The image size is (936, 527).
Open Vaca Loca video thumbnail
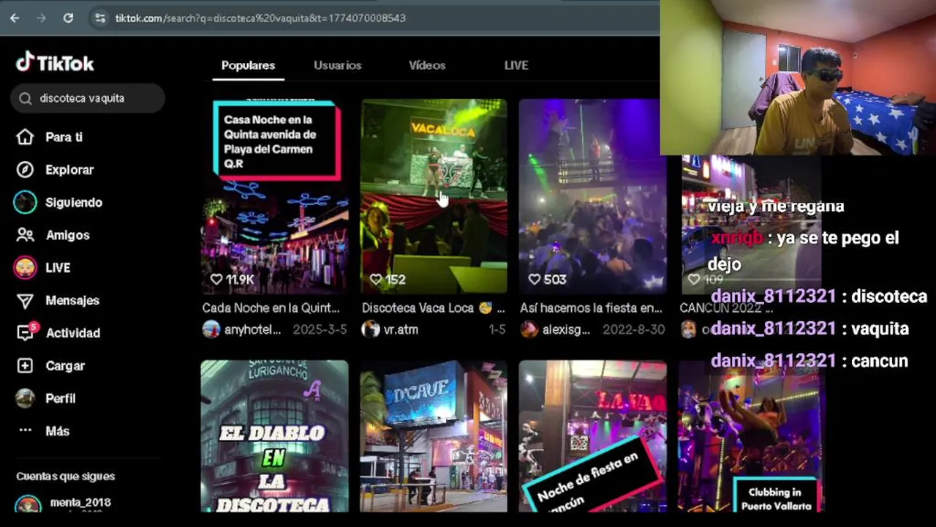[x=434, y=196]
